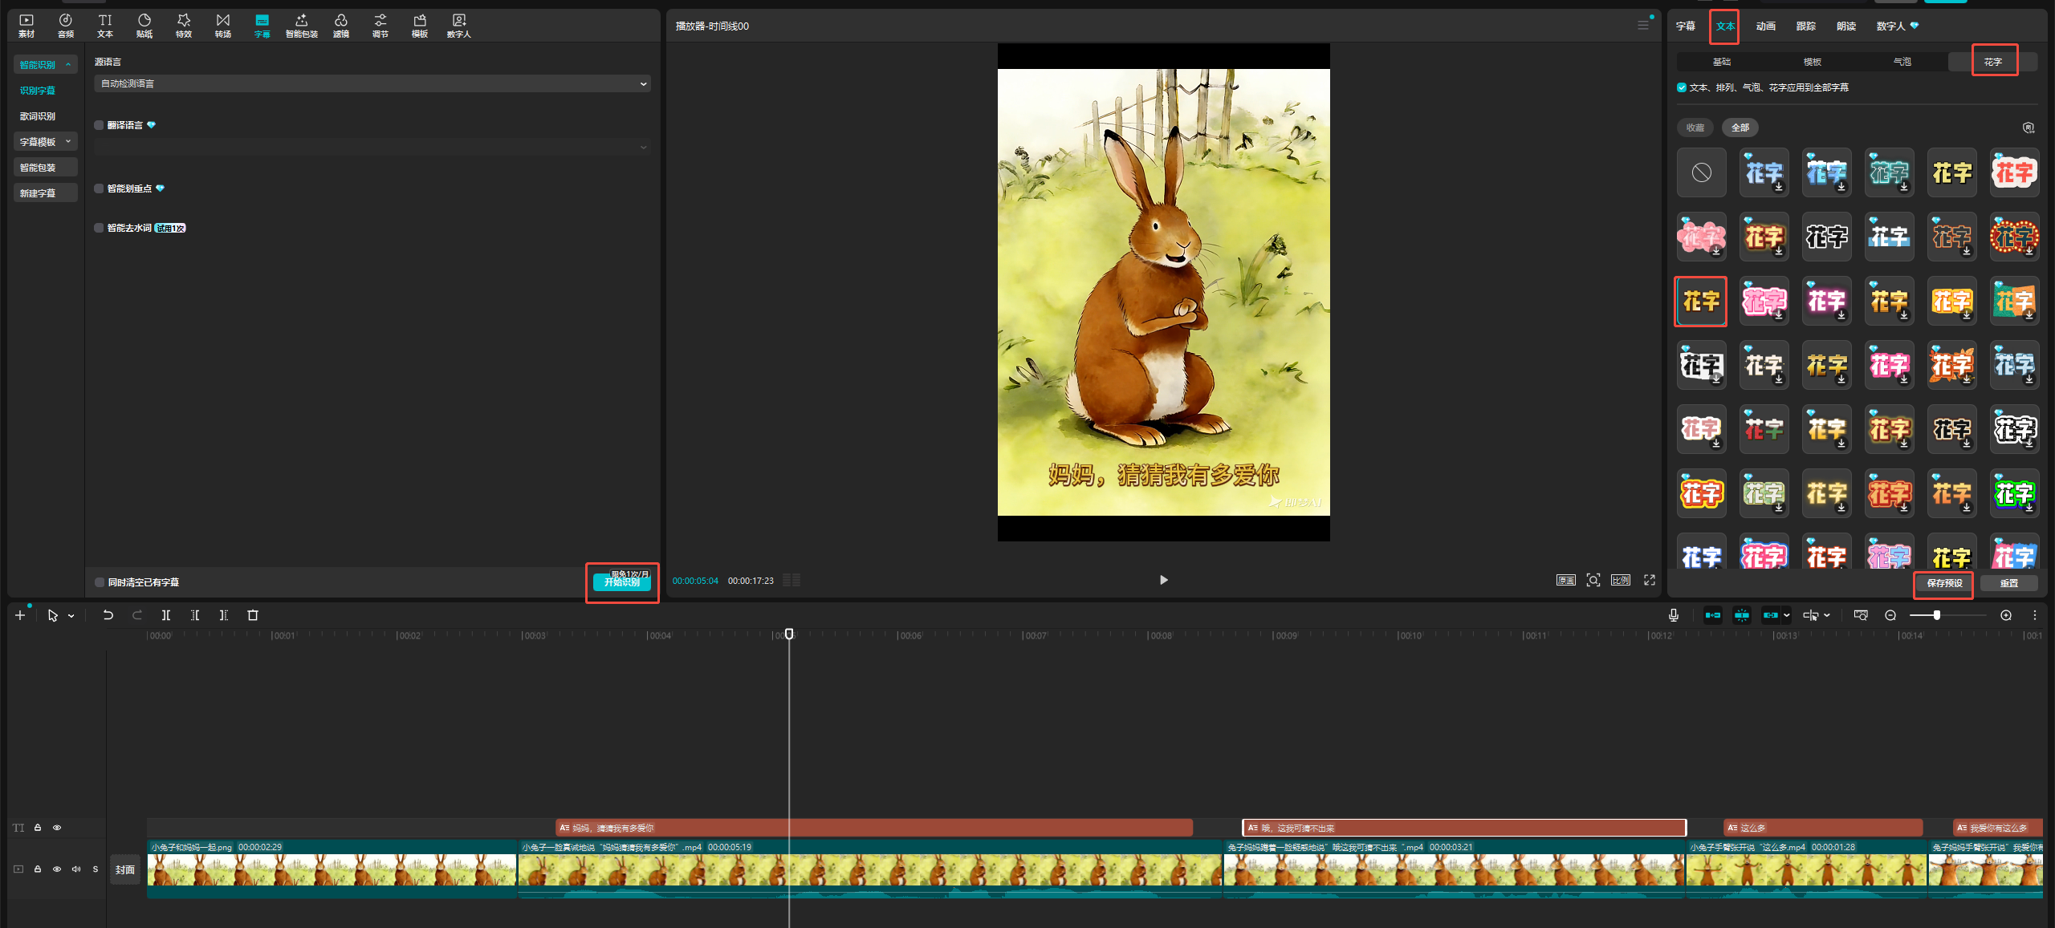Click the delete trash icon in timeline toolbar
The height and width of the screenshot is (928, 2055).
click(x=253, y=615)
